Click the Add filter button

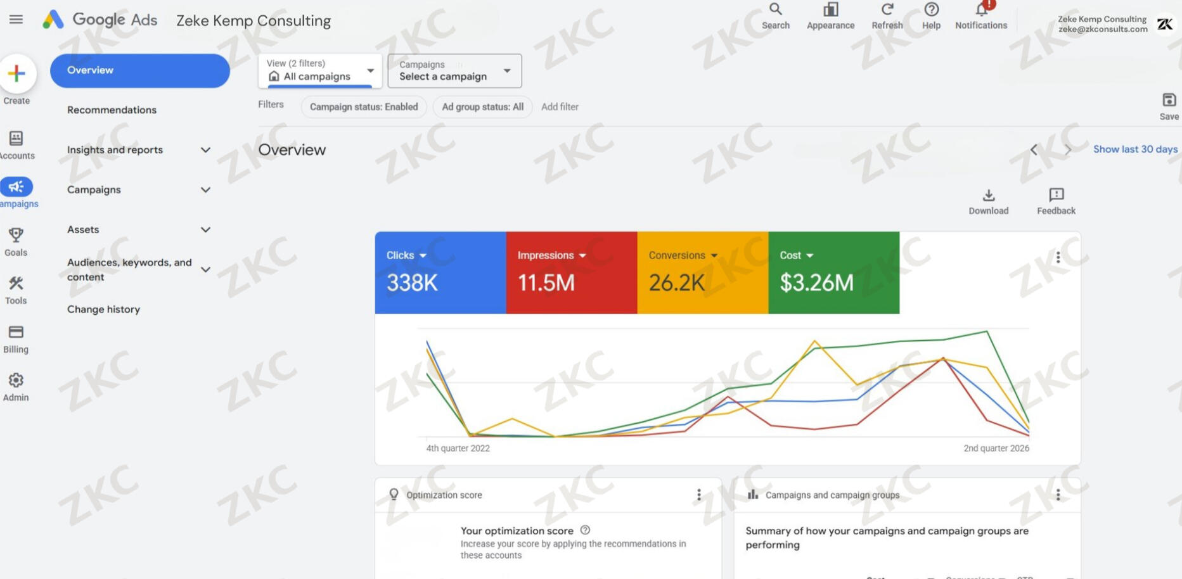(560, 107)
